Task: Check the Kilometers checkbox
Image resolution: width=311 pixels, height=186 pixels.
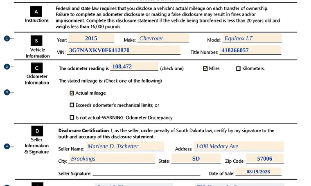Action: tap(239, 69)
